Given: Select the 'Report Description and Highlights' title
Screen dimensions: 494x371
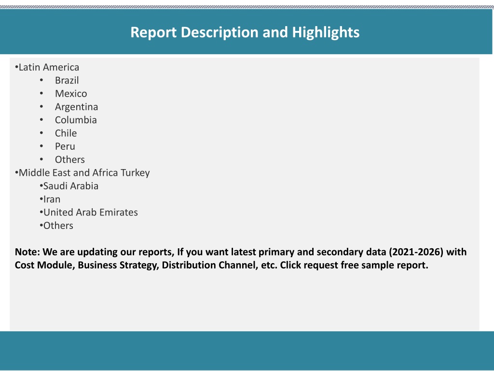Looking at the screenshot, I should point(245,32).
